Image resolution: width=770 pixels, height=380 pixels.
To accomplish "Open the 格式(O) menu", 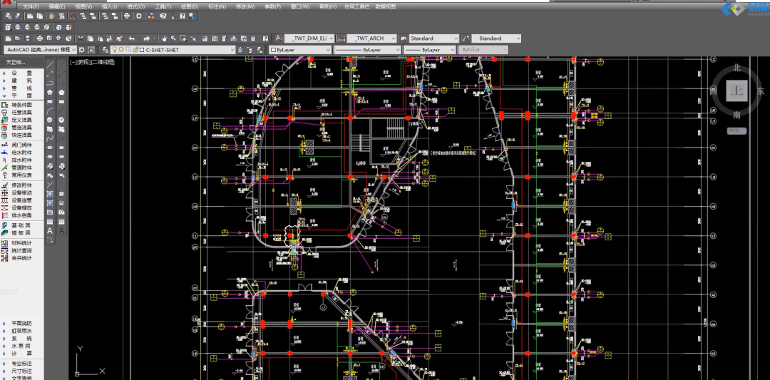I will (x=136, y=7).
